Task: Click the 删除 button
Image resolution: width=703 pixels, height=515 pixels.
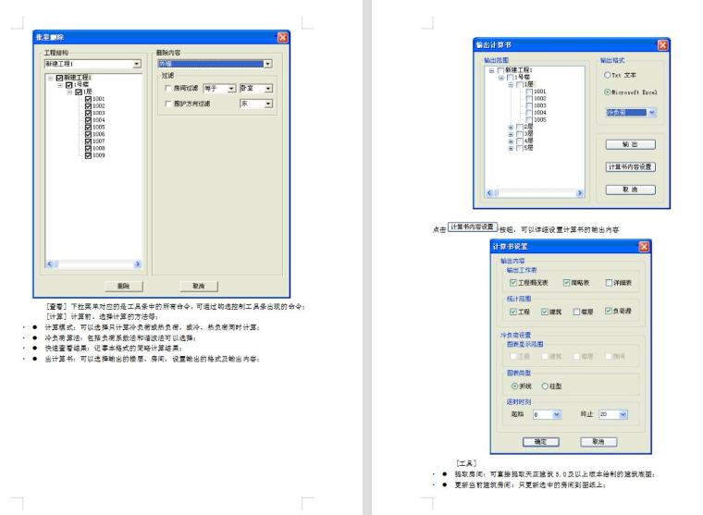Action: pos(122,286)
